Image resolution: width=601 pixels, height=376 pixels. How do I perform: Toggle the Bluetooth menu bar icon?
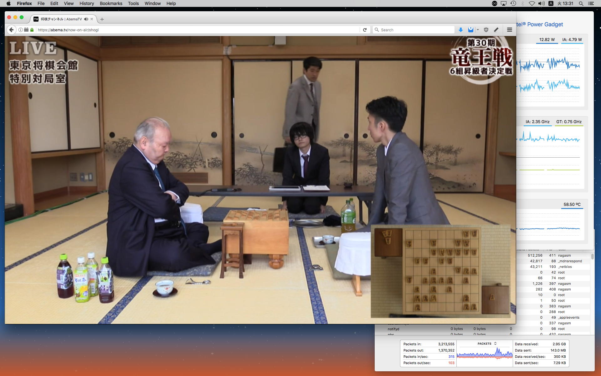click(522, 3)
